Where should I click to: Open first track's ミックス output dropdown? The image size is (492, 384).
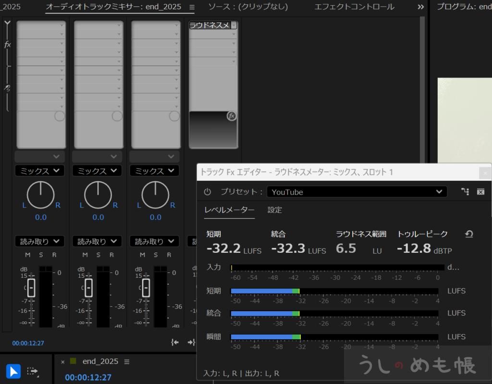(x=39, y=171)
